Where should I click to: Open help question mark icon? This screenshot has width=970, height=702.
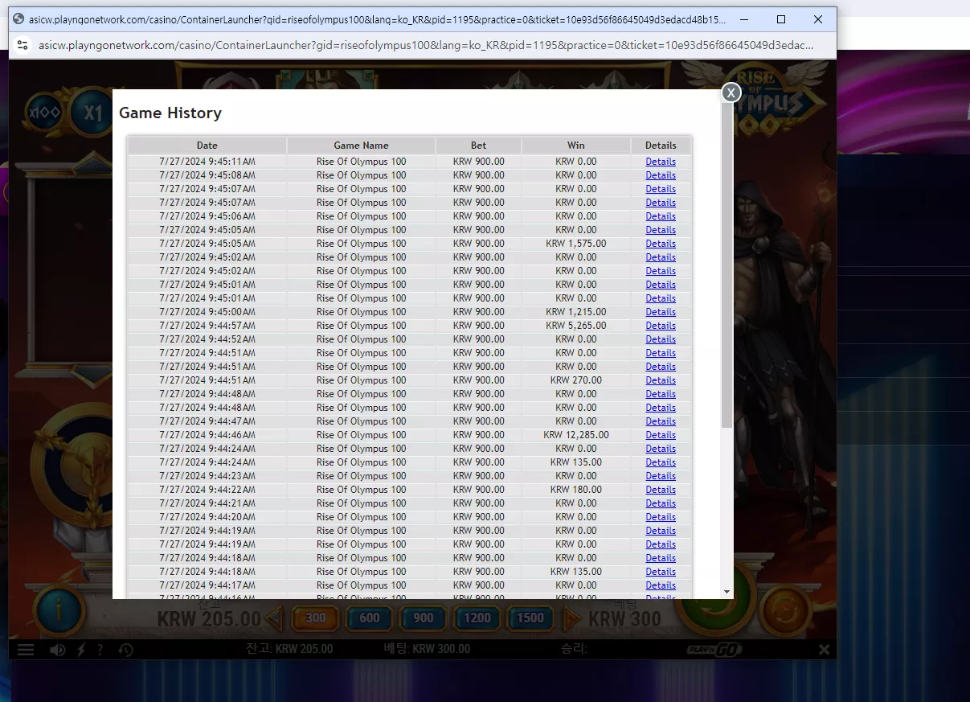click(100, 650)
